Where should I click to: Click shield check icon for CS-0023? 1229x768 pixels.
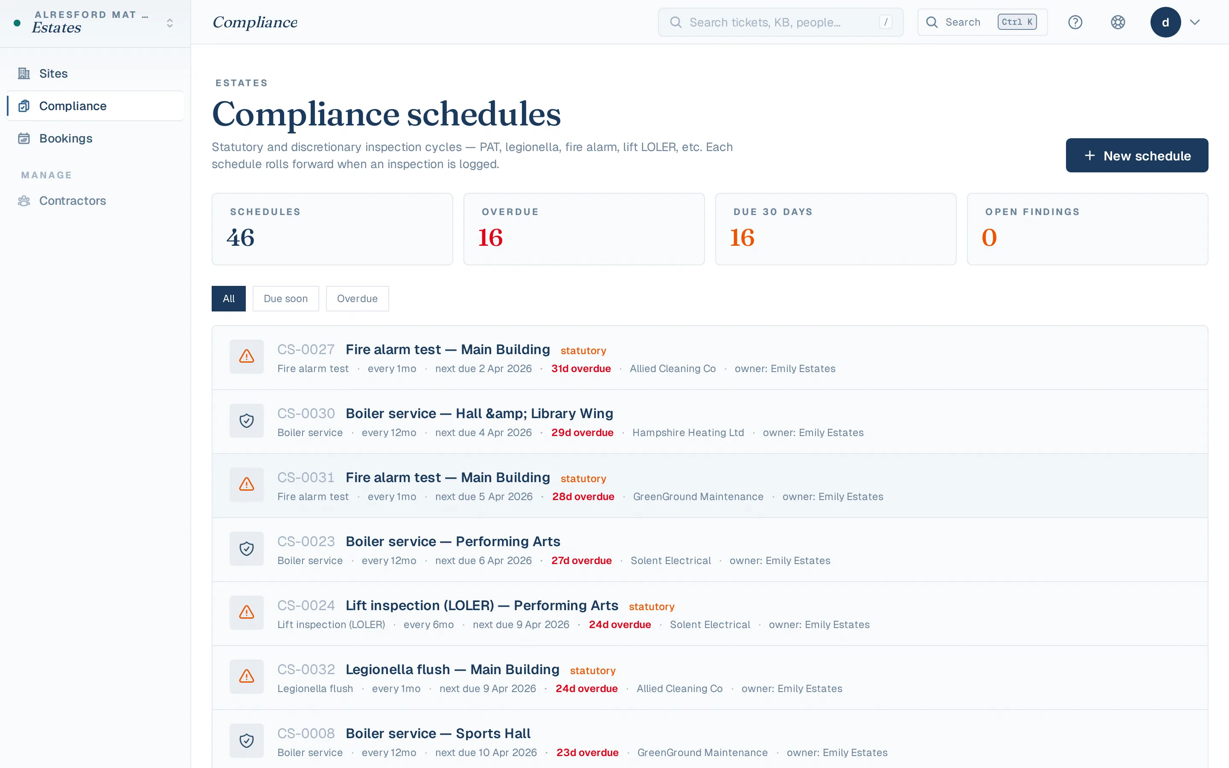point(247,549)
